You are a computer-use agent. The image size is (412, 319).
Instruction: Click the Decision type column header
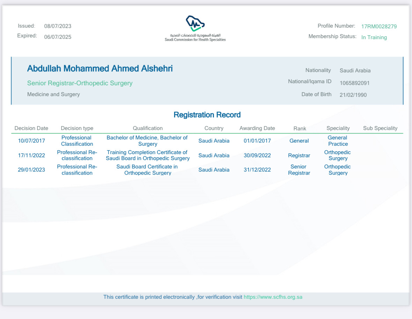[x=77, y=128]
